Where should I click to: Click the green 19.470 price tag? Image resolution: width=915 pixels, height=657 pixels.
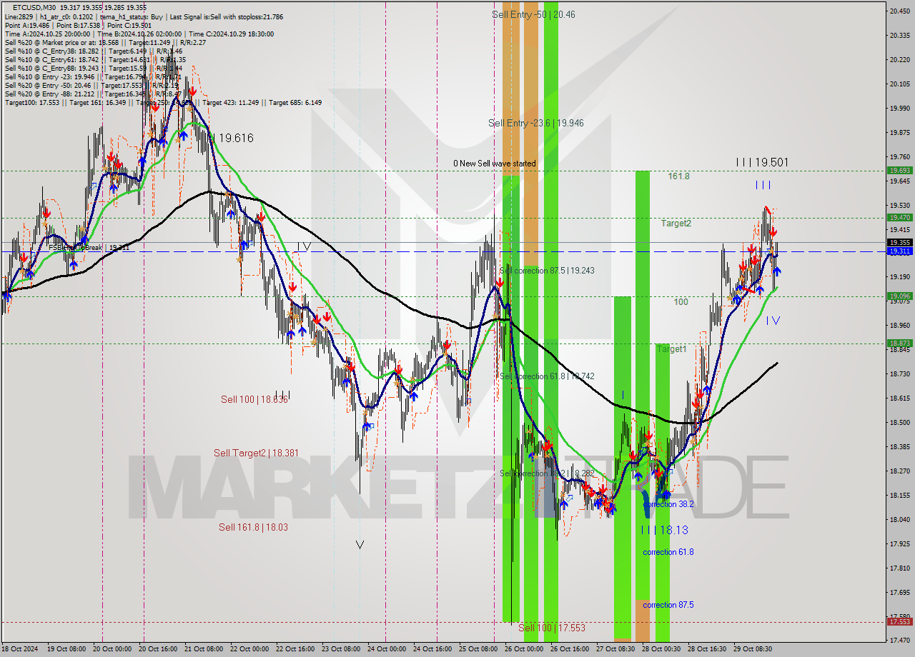coord(899,218)
